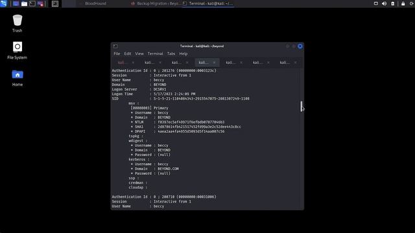415x233 pixels.
Task: Click the msv package heading
Action: pyautogui.click(x=134, y=104)
